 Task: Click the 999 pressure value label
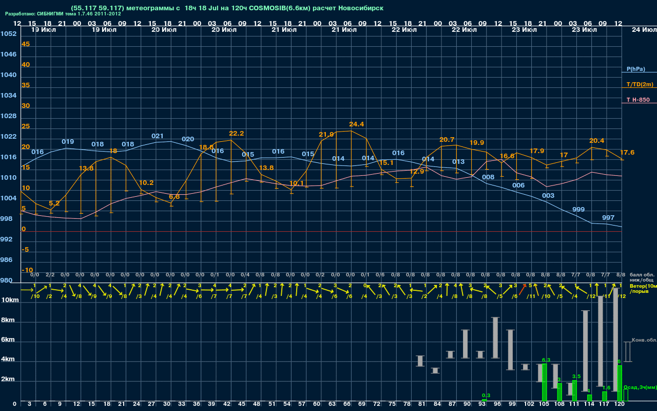click(x=578, y=210)
